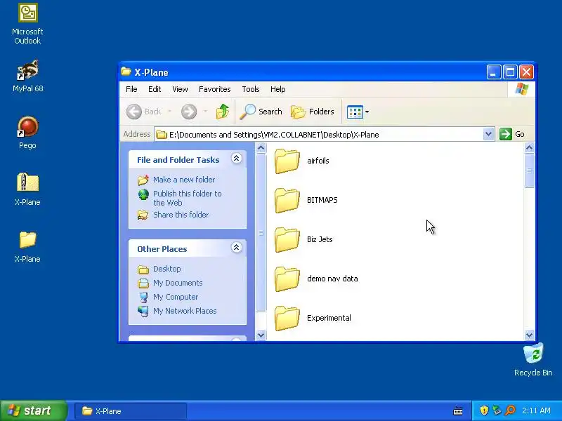Image resolution: width=562 pixels, height=421 pixels.
Task: Click the Windows flag logo in toolbar
Action: tap(521, 89)
